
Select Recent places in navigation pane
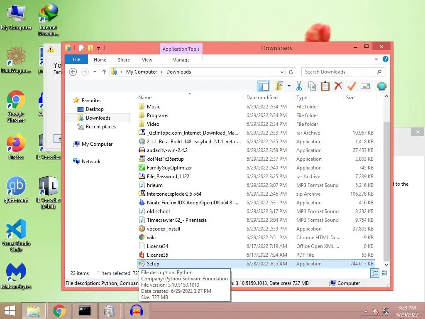(x=100, y=127)
